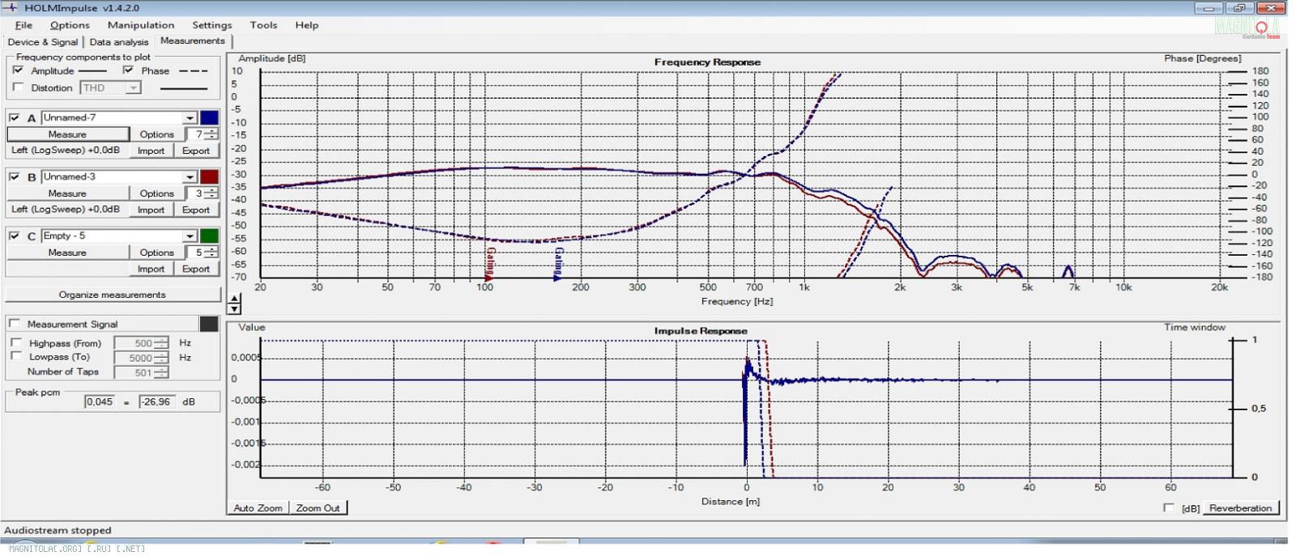Click Options button for slot B
Viewport: 1296px width, 556px height.
coord(156,193)
